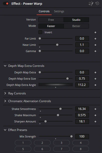Add keyframe for Sharpen Amount

96,121
